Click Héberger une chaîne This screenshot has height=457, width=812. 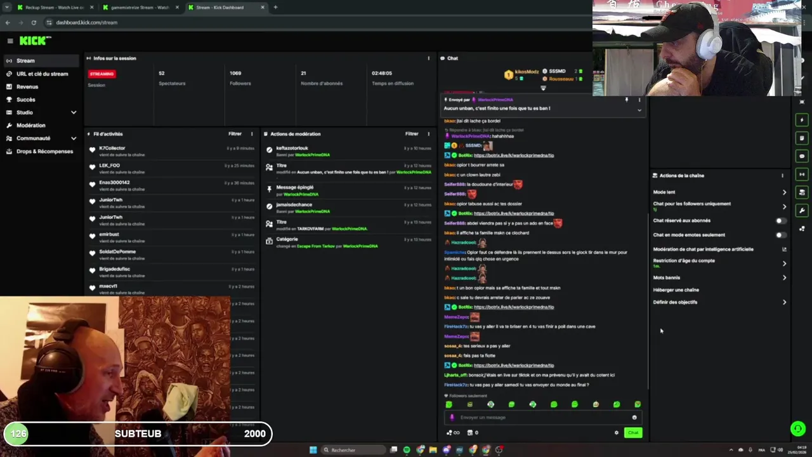tap(676, 290)
